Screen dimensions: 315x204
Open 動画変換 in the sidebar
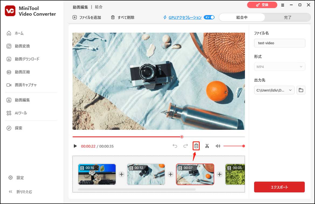click(18, 46)
